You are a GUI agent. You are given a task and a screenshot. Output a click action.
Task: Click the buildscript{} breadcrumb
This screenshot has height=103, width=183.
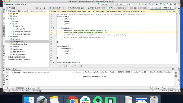click(62, 66)
